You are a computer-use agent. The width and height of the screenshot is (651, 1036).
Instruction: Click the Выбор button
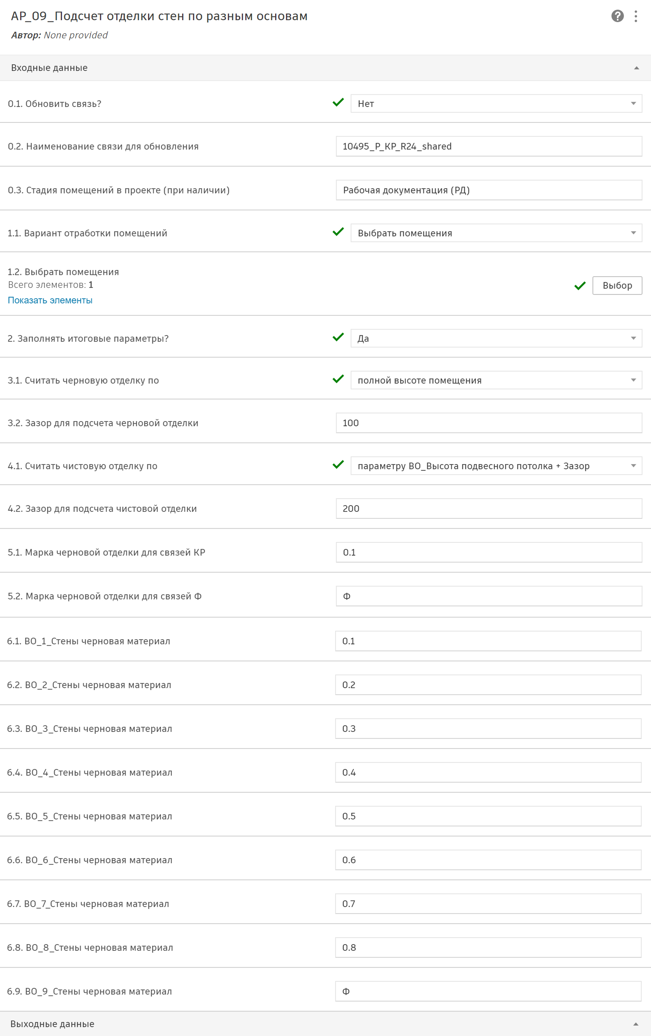pyautogui.click(x=617, y=286)
